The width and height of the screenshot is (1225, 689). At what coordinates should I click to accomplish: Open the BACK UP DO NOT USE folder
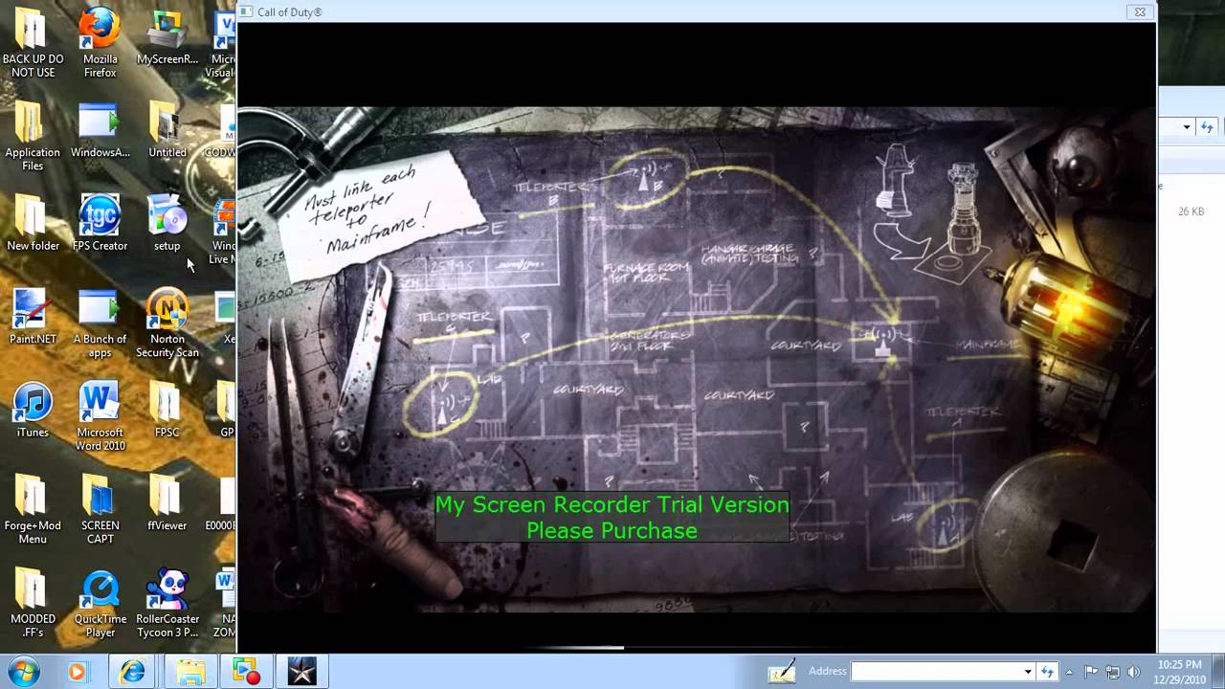coord(33,43)
